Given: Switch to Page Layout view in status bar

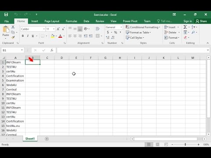Looking at the screenshot, I should coord(157,144).
